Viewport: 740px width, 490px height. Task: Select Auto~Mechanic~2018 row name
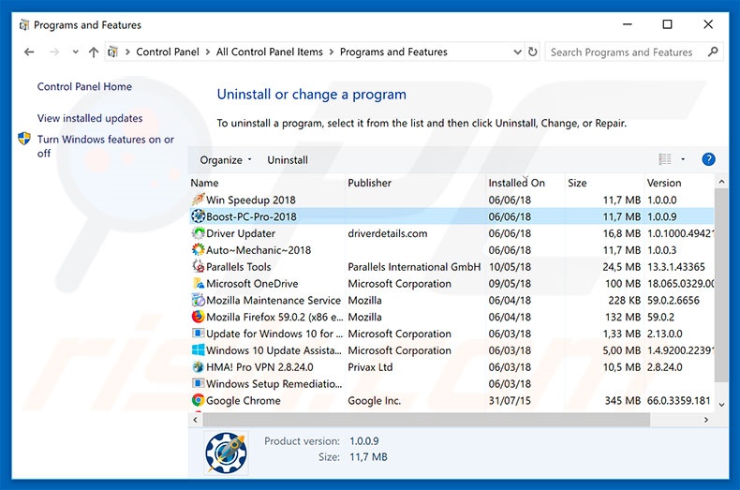pyautogui.click(x=259, y=250)
